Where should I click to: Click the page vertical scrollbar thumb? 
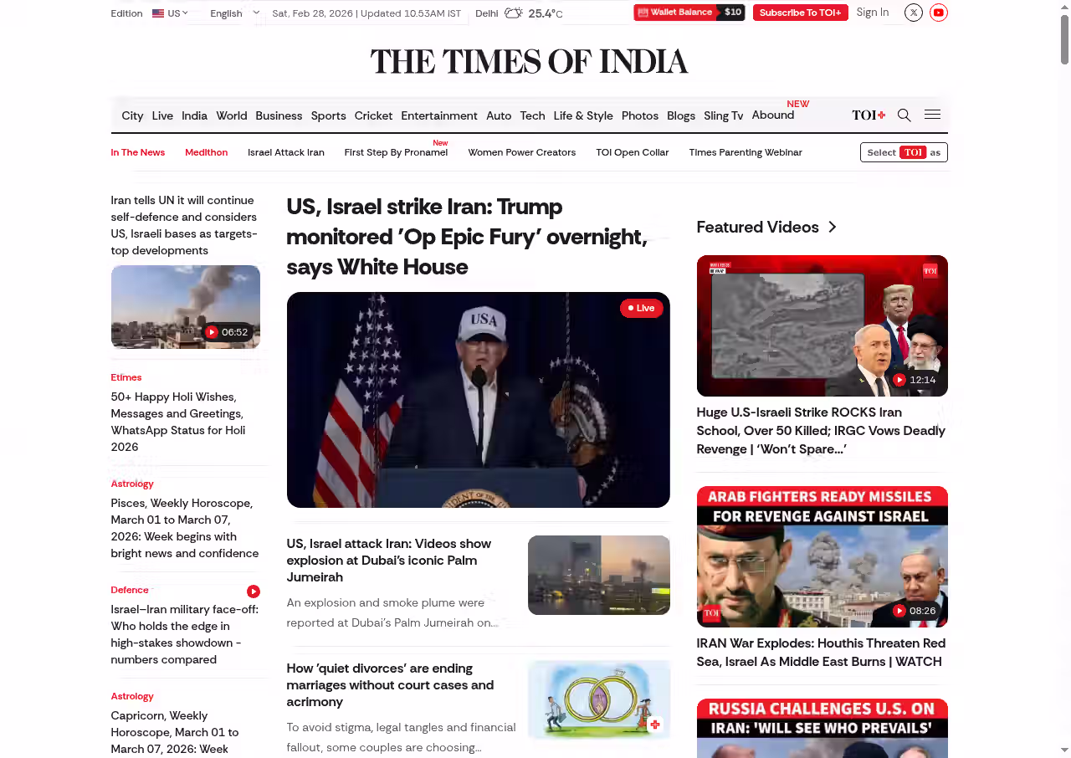(x=1064, y=38)
